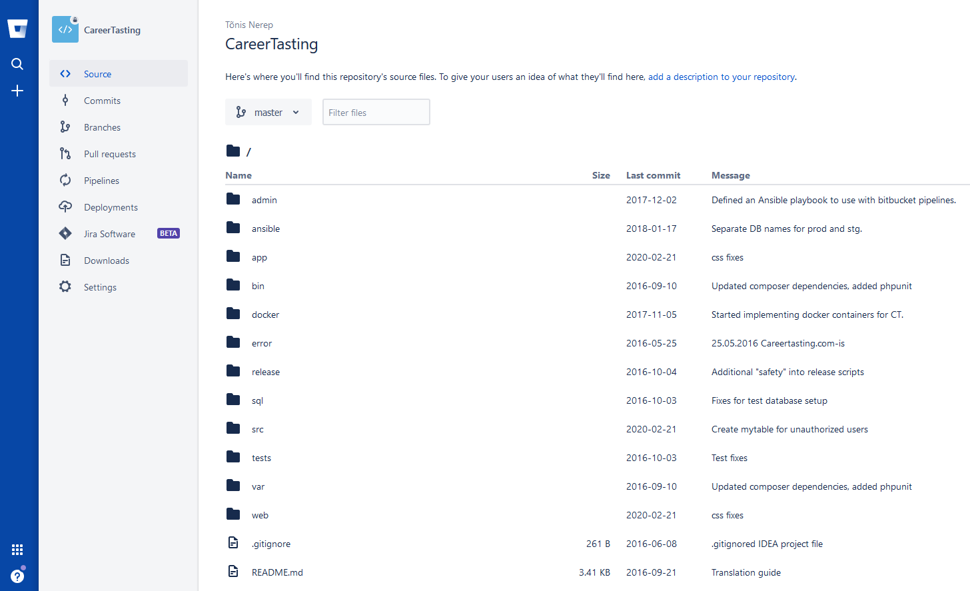Click the Downloads document icon
The width and height of the screenshot is (970, 591).
pyautogui.click(x=65, y=260)
